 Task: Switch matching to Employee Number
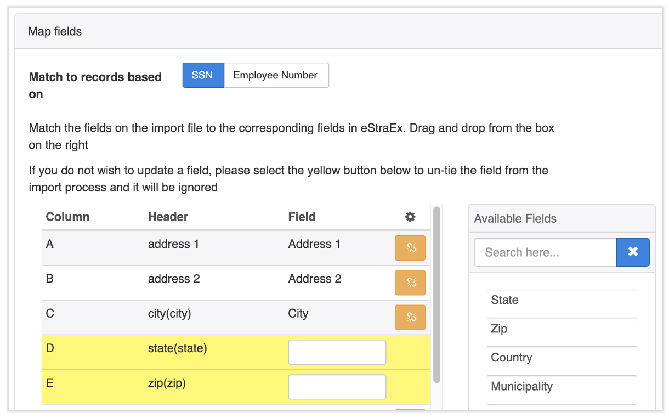275,75
